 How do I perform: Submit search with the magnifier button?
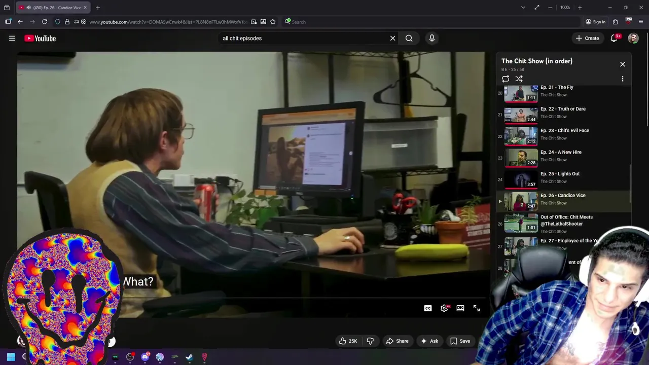(x=409, y=38)
